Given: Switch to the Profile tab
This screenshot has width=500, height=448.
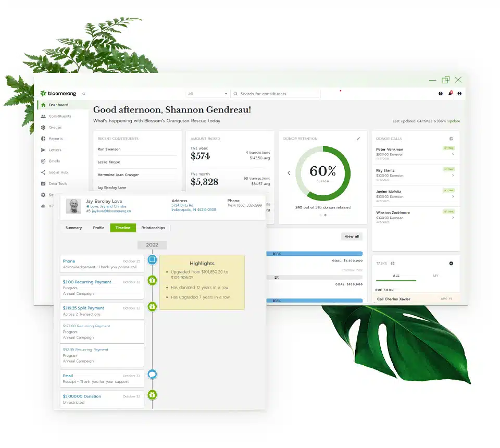Looking at the screenshot, I should click(98, 228).
